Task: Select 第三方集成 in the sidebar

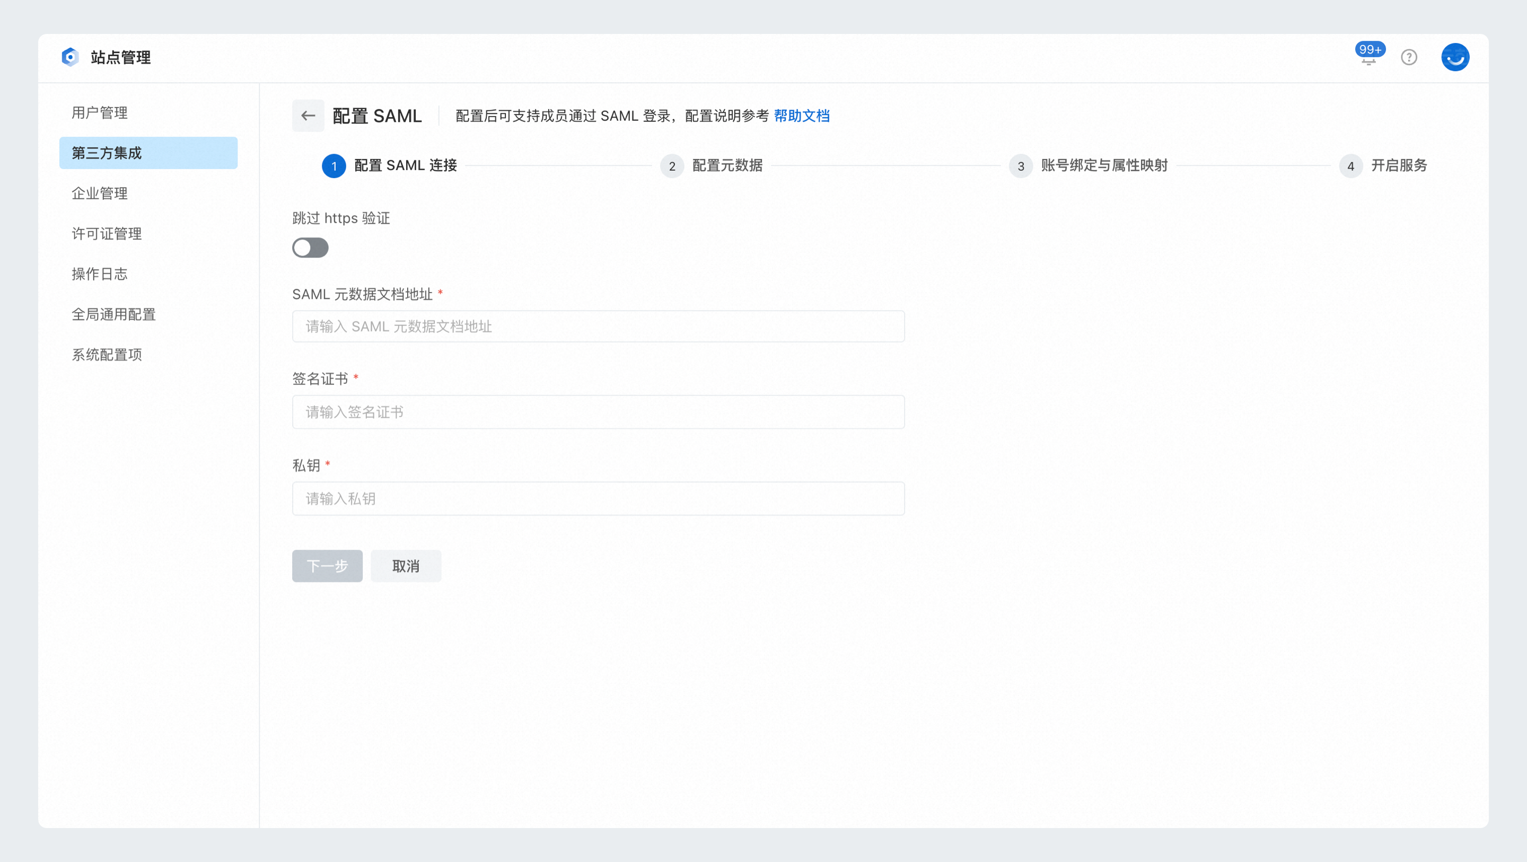Action: point(148,153)
